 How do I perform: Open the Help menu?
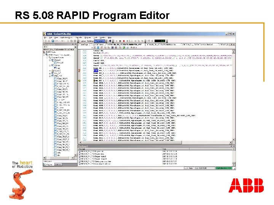click(110, 38)
